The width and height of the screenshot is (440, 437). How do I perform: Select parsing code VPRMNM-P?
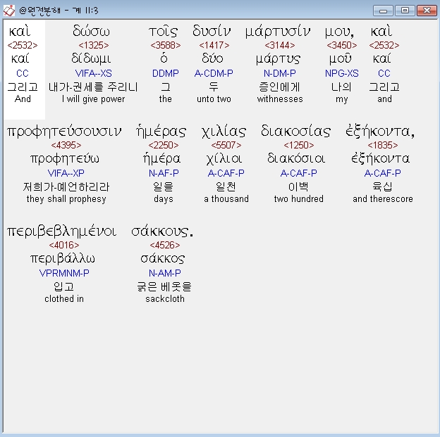click(64, 273)
